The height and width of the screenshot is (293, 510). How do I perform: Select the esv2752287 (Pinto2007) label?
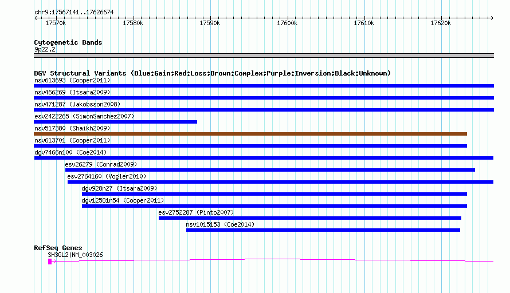point(196,212)
